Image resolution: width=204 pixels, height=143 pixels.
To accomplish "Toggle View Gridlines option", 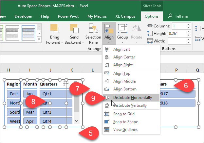I will 124,130.
